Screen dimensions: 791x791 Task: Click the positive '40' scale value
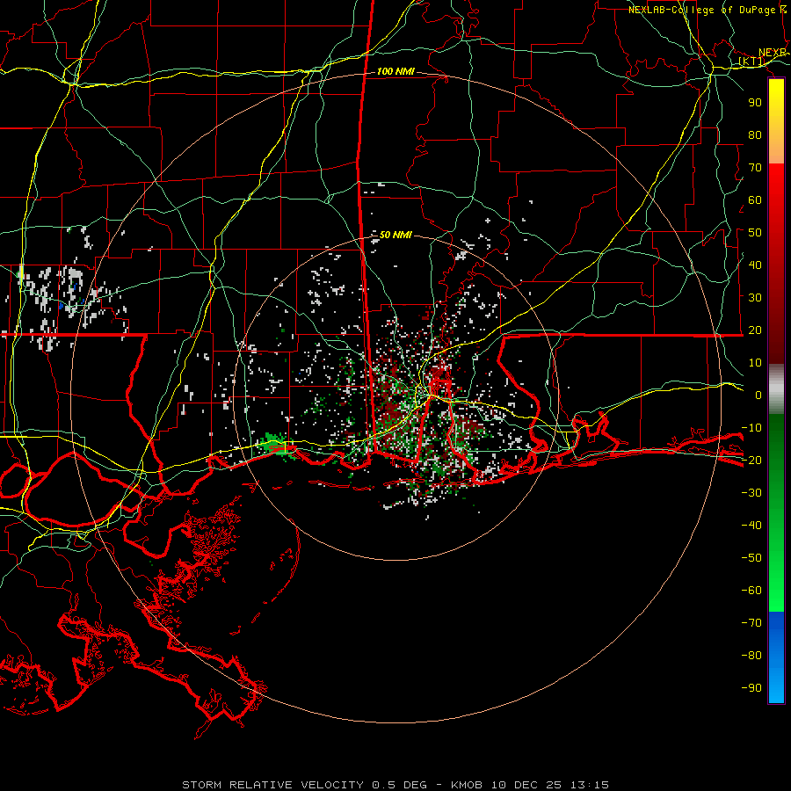click(x=755, y=265)
